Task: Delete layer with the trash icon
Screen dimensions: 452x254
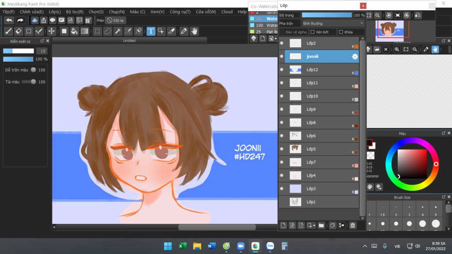Action: coord(353,225)
